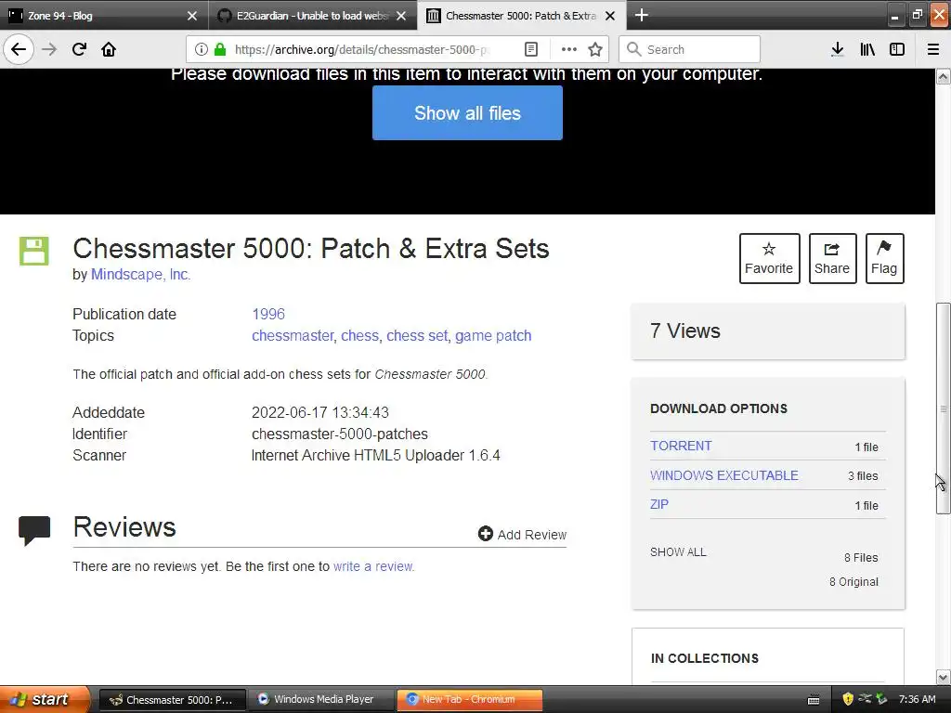
Task: Click the page vertical scrollbar thumb
Action: pyautogui.click(x=944, y=408)
